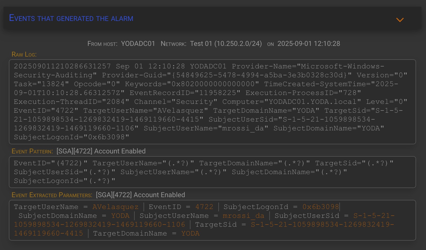426x250 pixels.
Task: Click the Account Enabled name beside Extracted Parameters
Action: point(140,195)
